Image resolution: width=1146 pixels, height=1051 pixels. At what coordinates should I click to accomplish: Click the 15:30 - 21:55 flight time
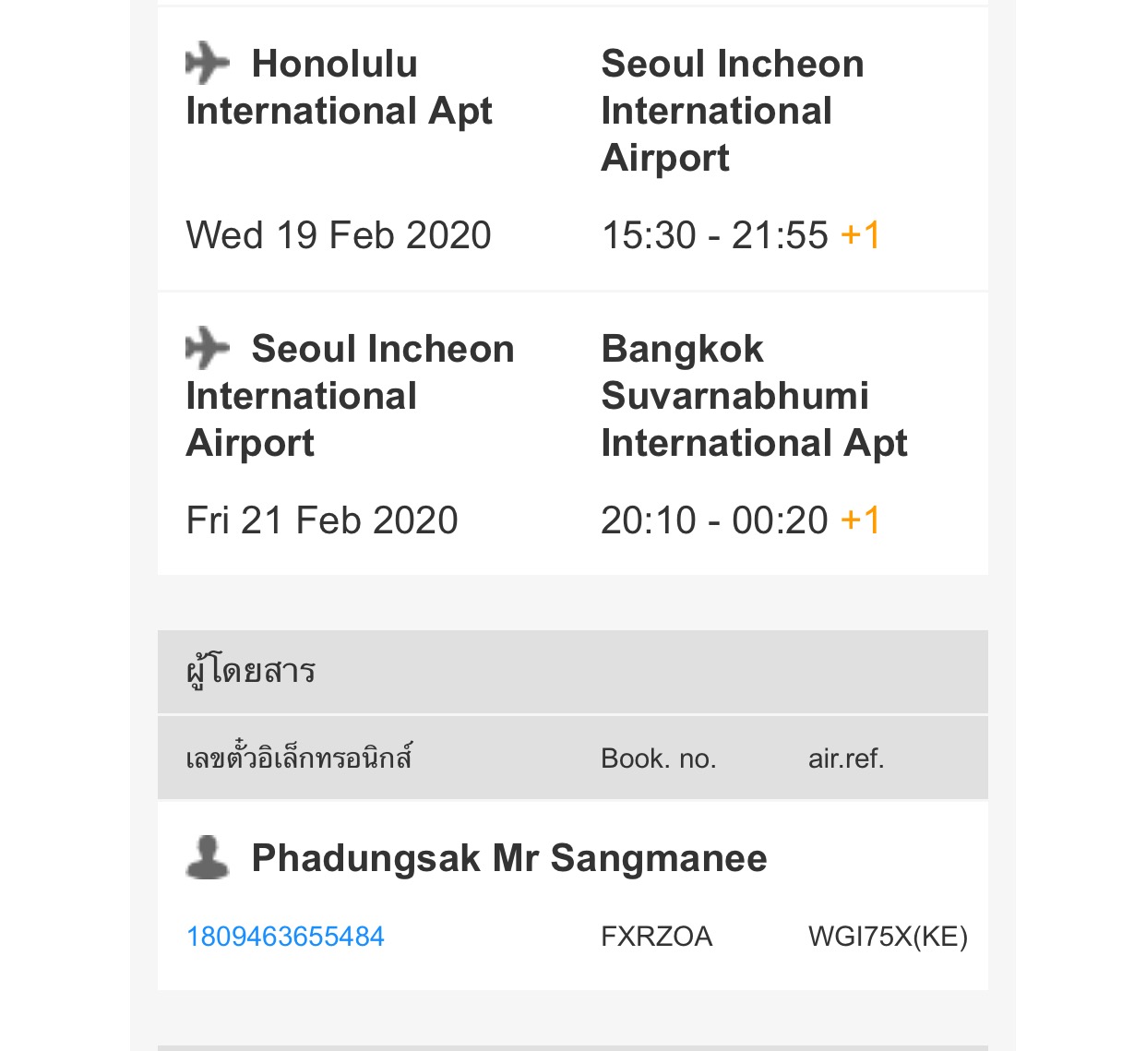point(714,235)
